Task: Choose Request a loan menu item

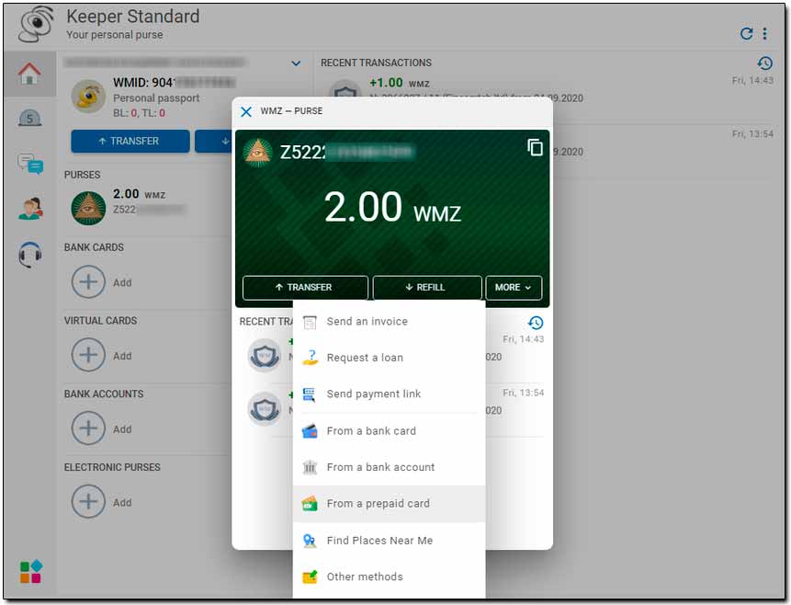Action: 389,358
